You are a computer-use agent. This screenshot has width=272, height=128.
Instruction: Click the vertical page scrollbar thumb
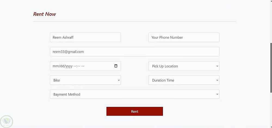click(x=271, y=68)
